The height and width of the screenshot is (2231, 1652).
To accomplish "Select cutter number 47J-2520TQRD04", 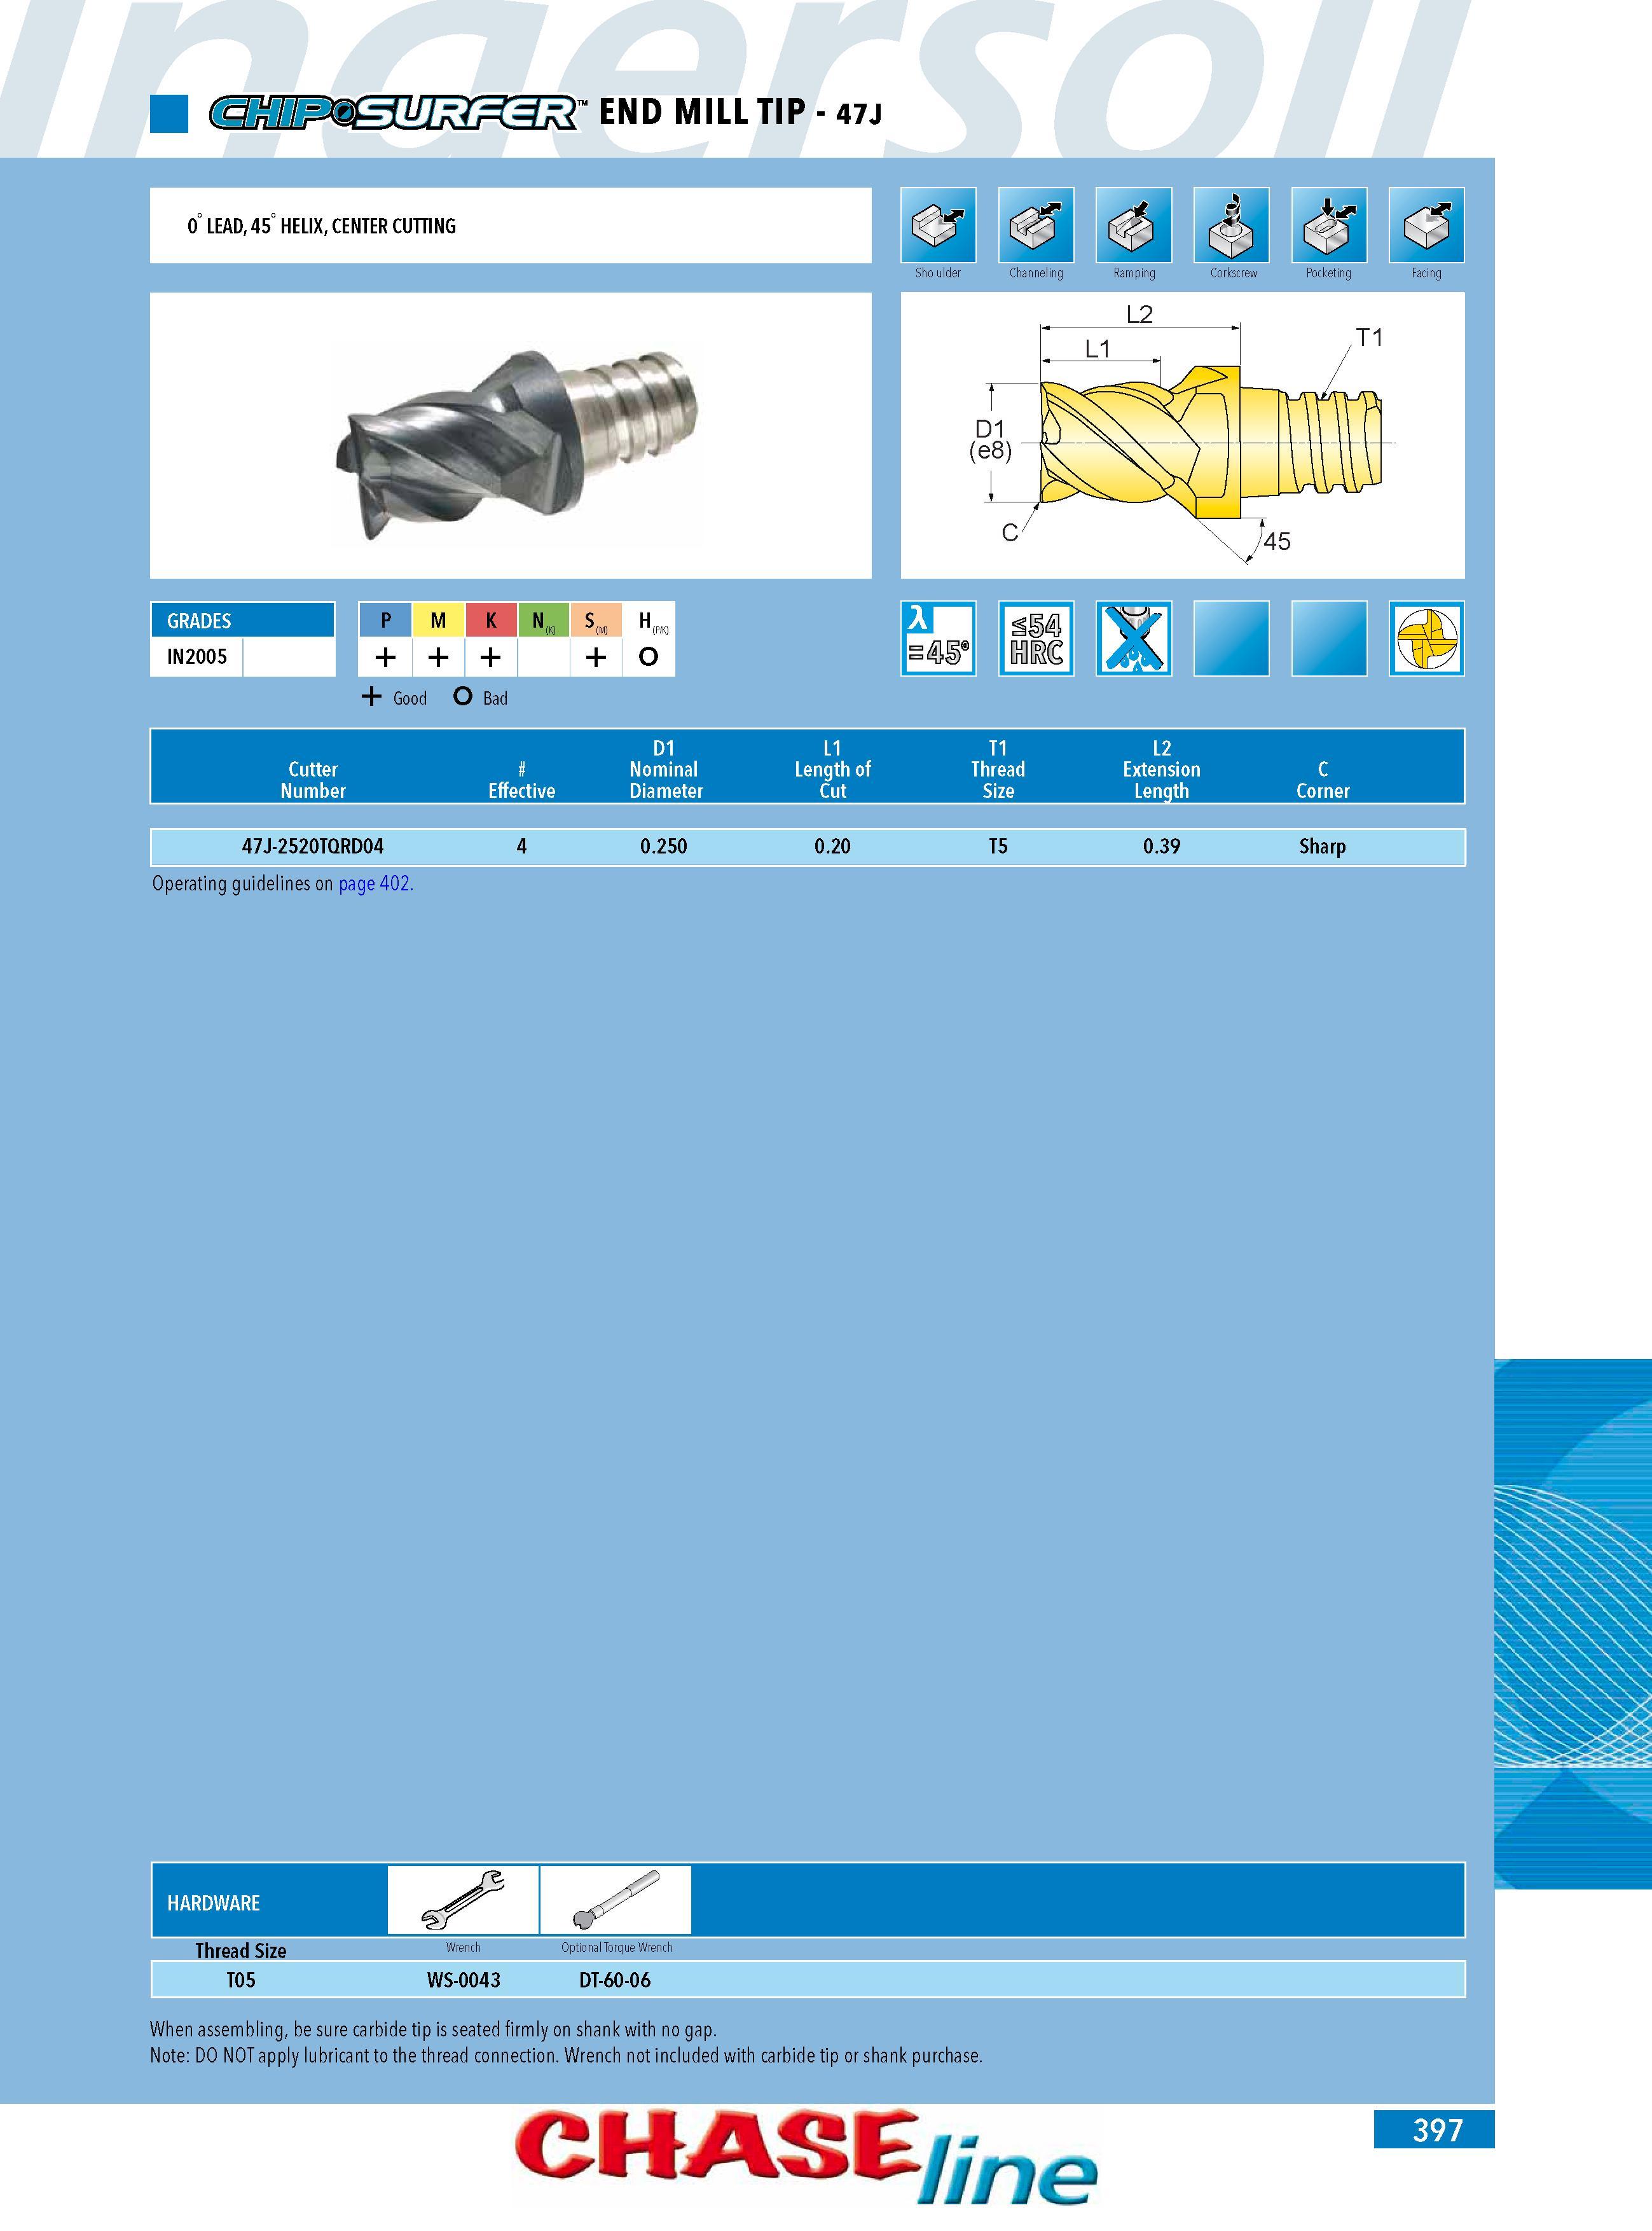I will pos(313,846).
